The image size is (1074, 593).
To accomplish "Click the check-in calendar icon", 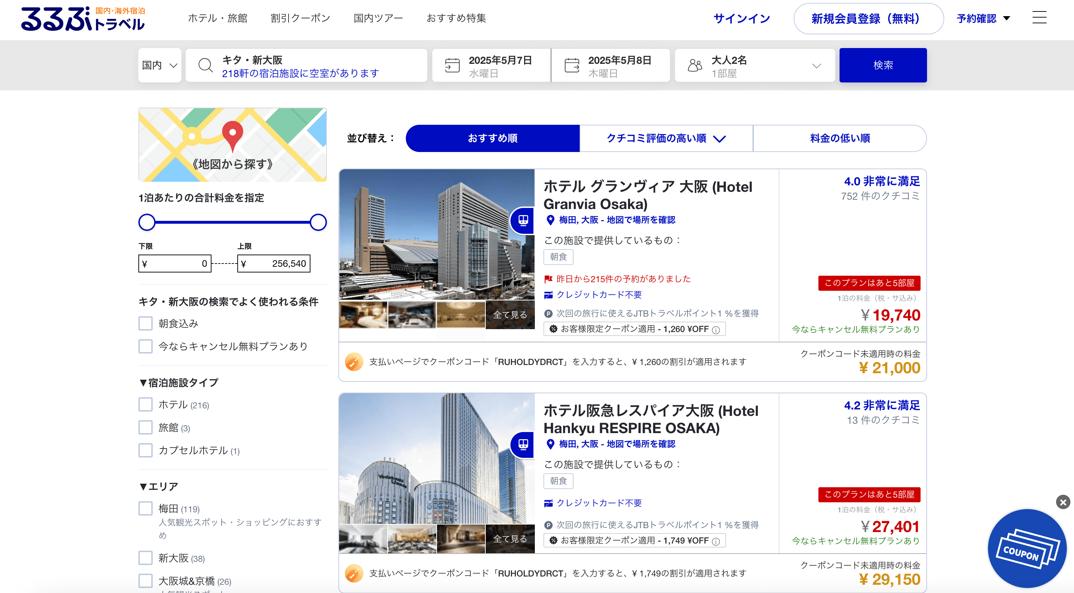I will pos(452,66).
